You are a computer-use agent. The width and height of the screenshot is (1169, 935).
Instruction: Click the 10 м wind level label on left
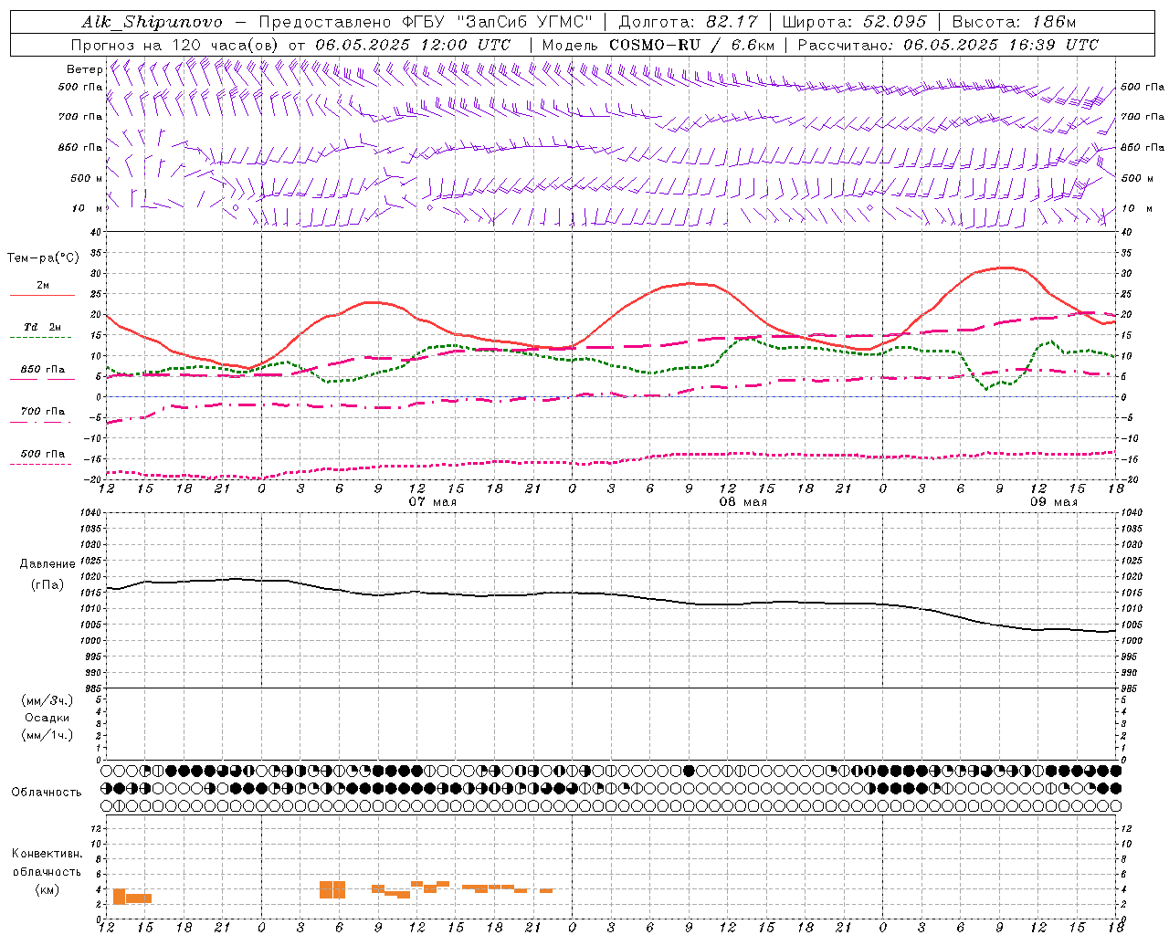coord(88,208)
